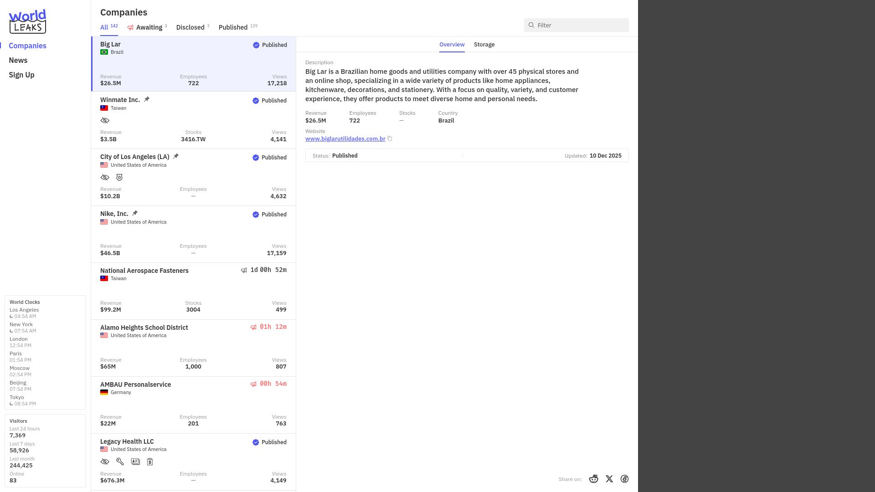Open the AMBAU Personalservice entry

point(194,405)
